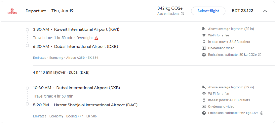This screenshot has height=124, width=276.
Task: Click the second flight's emissions globe icon
Action: tap(204, 113)
